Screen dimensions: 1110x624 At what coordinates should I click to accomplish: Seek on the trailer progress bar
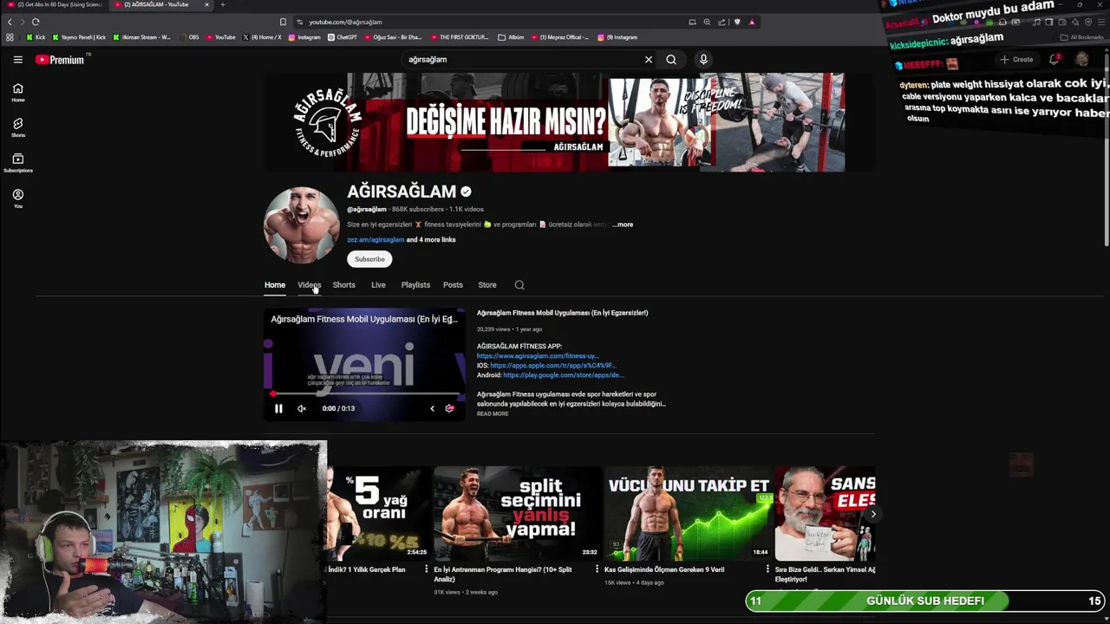coord(364,394)
